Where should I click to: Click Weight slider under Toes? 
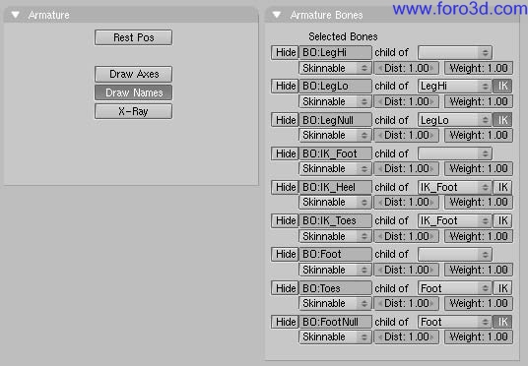click(x=479, y=303)
